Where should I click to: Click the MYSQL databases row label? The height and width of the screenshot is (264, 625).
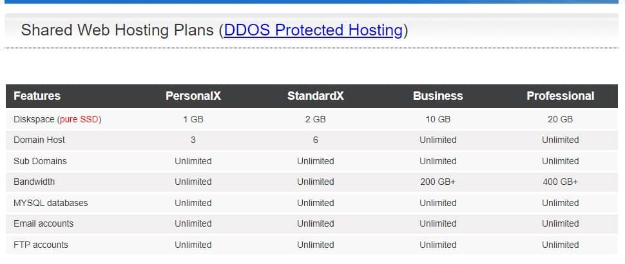(51, 203)
